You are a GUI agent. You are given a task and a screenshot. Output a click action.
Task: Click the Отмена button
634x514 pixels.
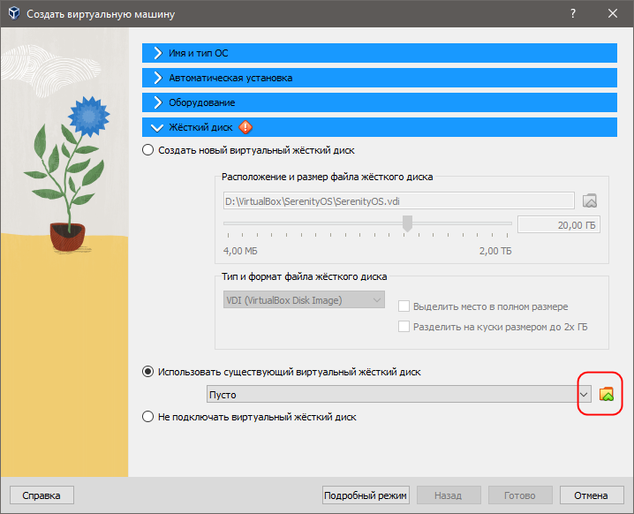coord(592,495)
